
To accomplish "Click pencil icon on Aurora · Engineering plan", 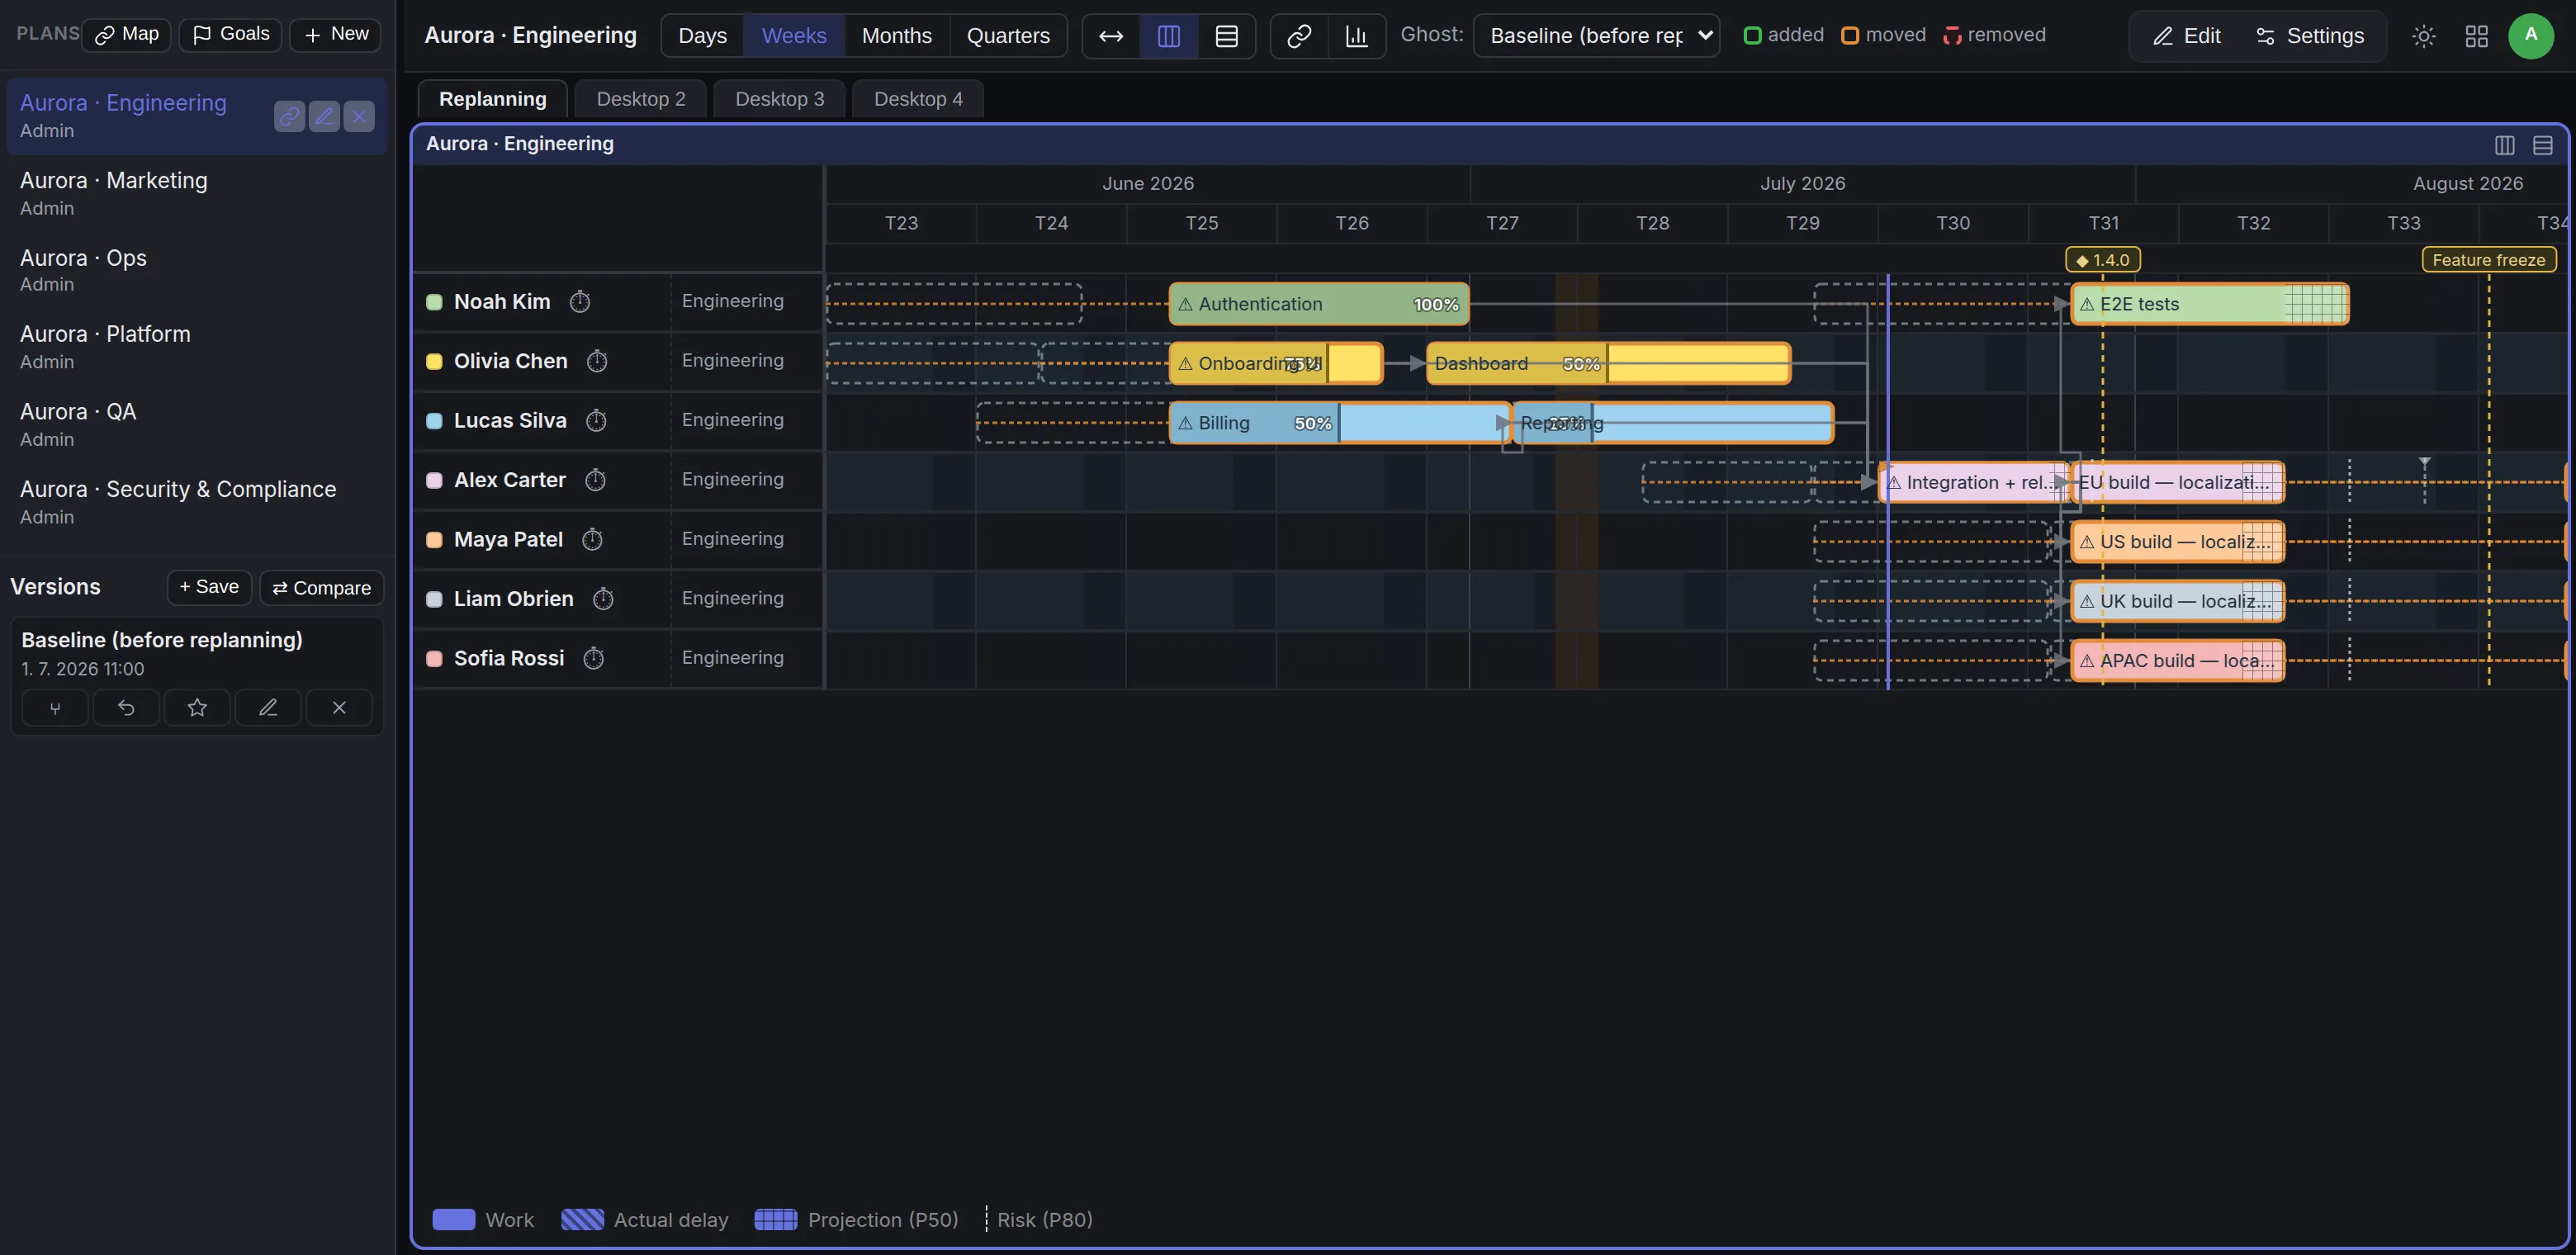I will coord(324,116).
